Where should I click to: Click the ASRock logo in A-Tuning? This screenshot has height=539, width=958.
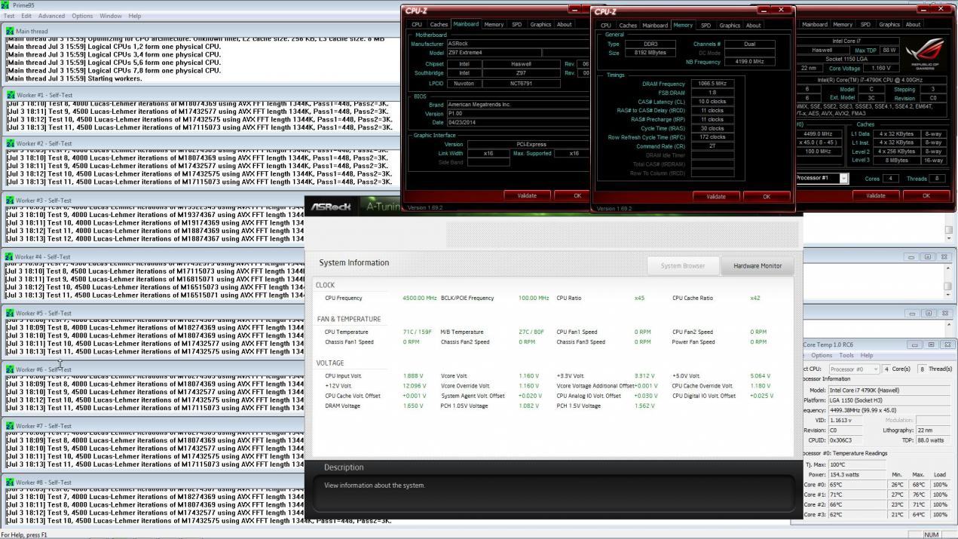[x=332, y=207]
